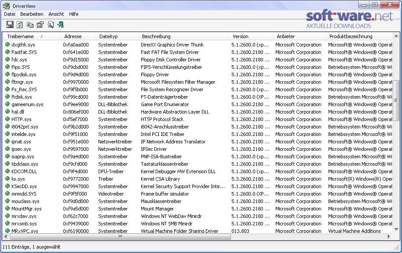Click the green icon beside ipsec.sys
Screen dimensions: 402x253
[x=7, y=149]
